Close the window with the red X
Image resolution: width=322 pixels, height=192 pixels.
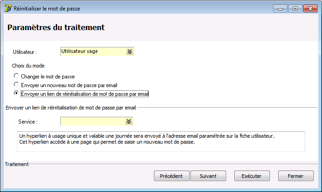pos(310,9)
